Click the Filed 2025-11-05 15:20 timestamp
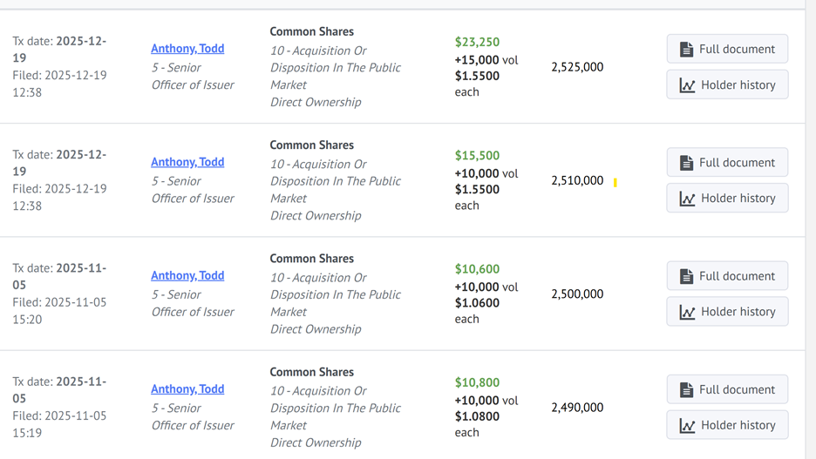This screenshot has width=816, height=459. tap(59, 311)
